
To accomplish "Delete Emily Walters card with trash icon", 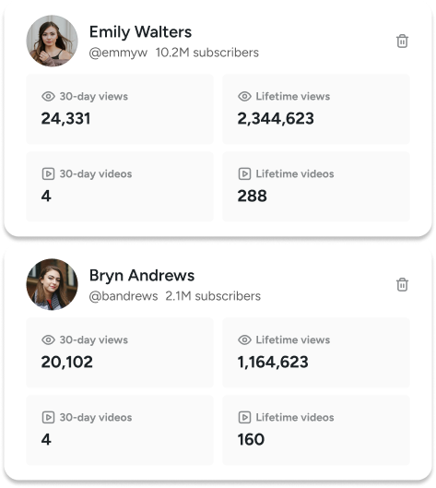I will point(402,42).
